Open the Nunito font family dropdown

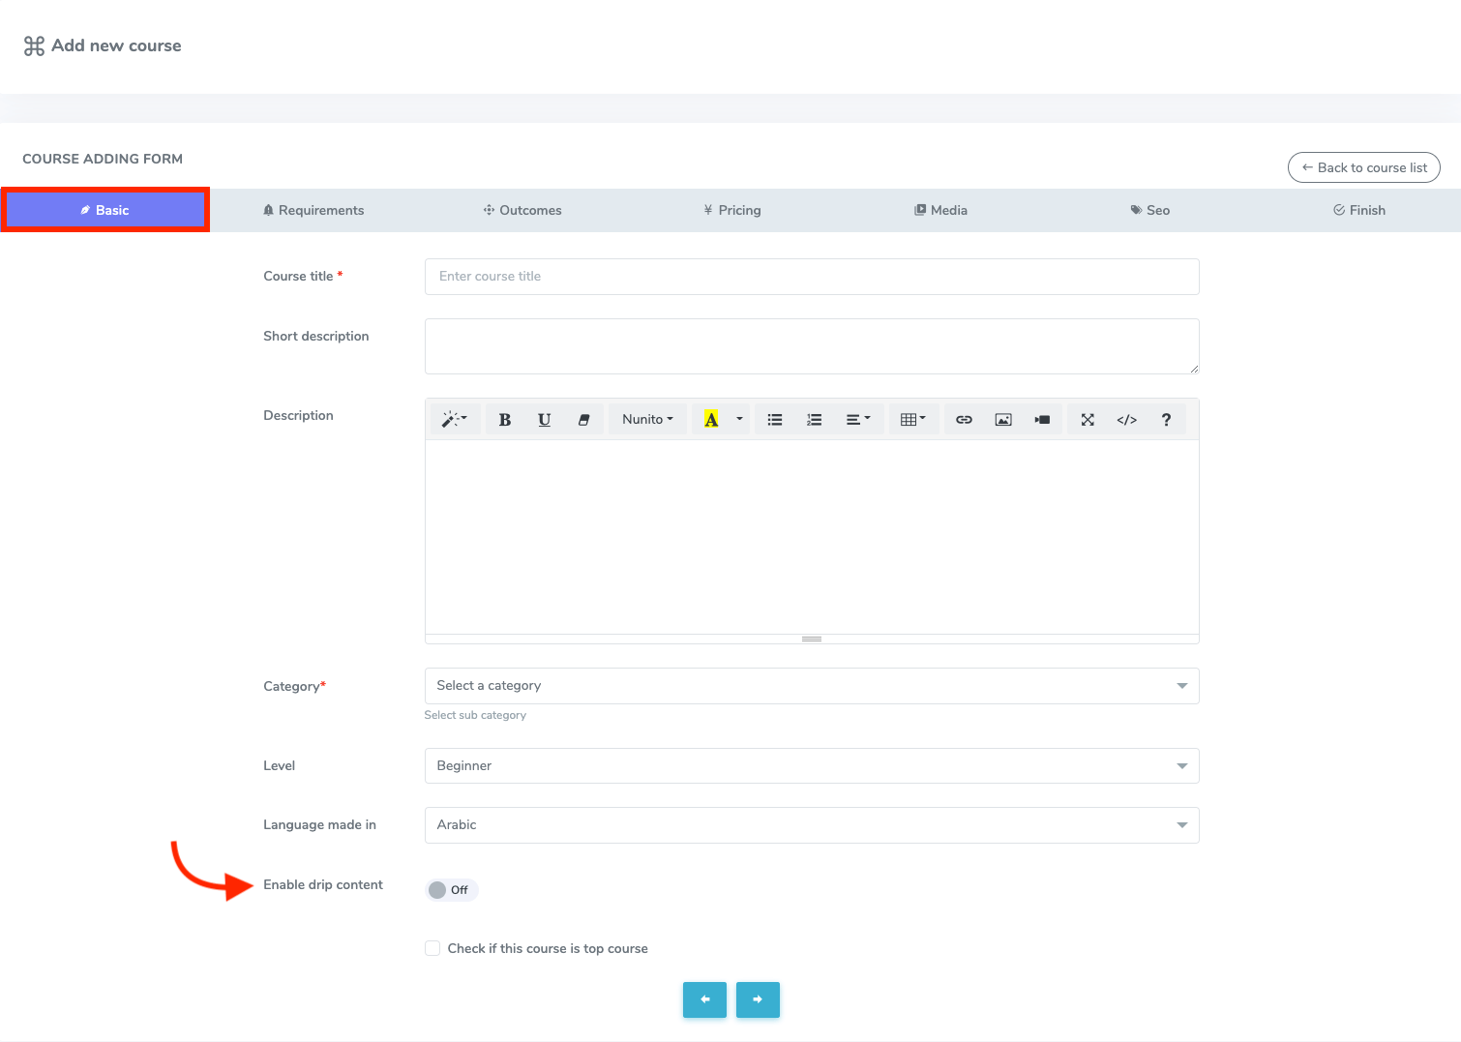pyautogui.click(x=647, y=420)
